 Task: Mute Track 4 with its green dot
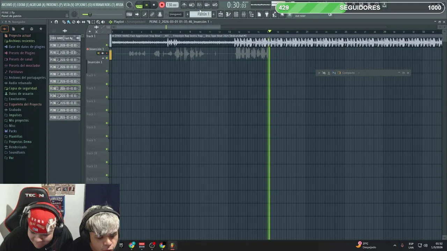[107, 84]
